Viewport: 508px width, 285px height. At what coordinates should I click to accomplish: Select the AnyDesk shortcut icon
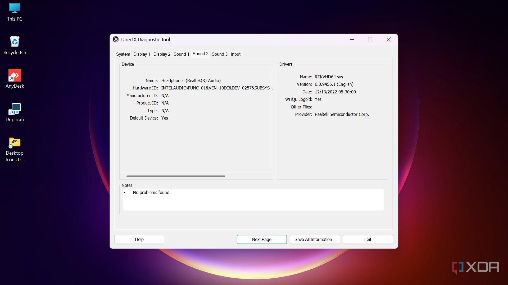coord(15,79)
